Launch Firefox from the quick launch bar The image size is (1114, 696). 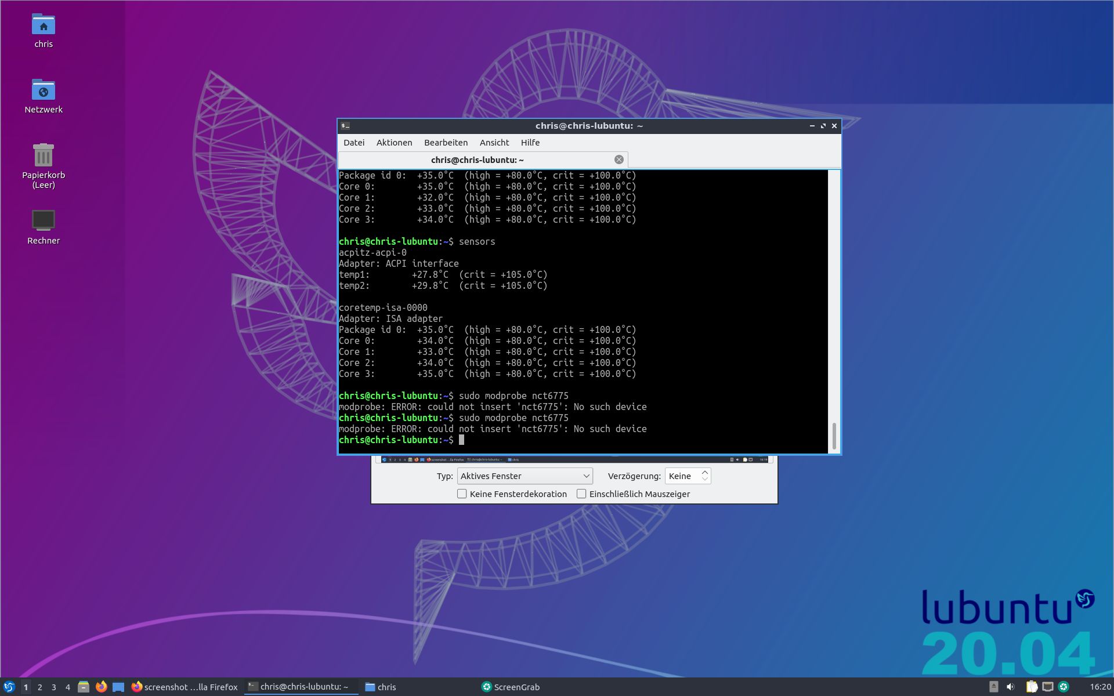101,687
